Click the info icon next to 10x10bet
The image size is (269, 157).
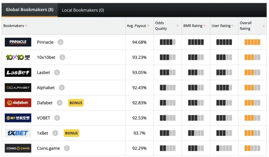point(62,57)
